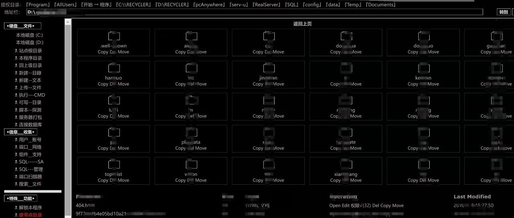Screen dimensions: 514x218
Task: Open the top..ist folder icon
Action: pos(114,165)
